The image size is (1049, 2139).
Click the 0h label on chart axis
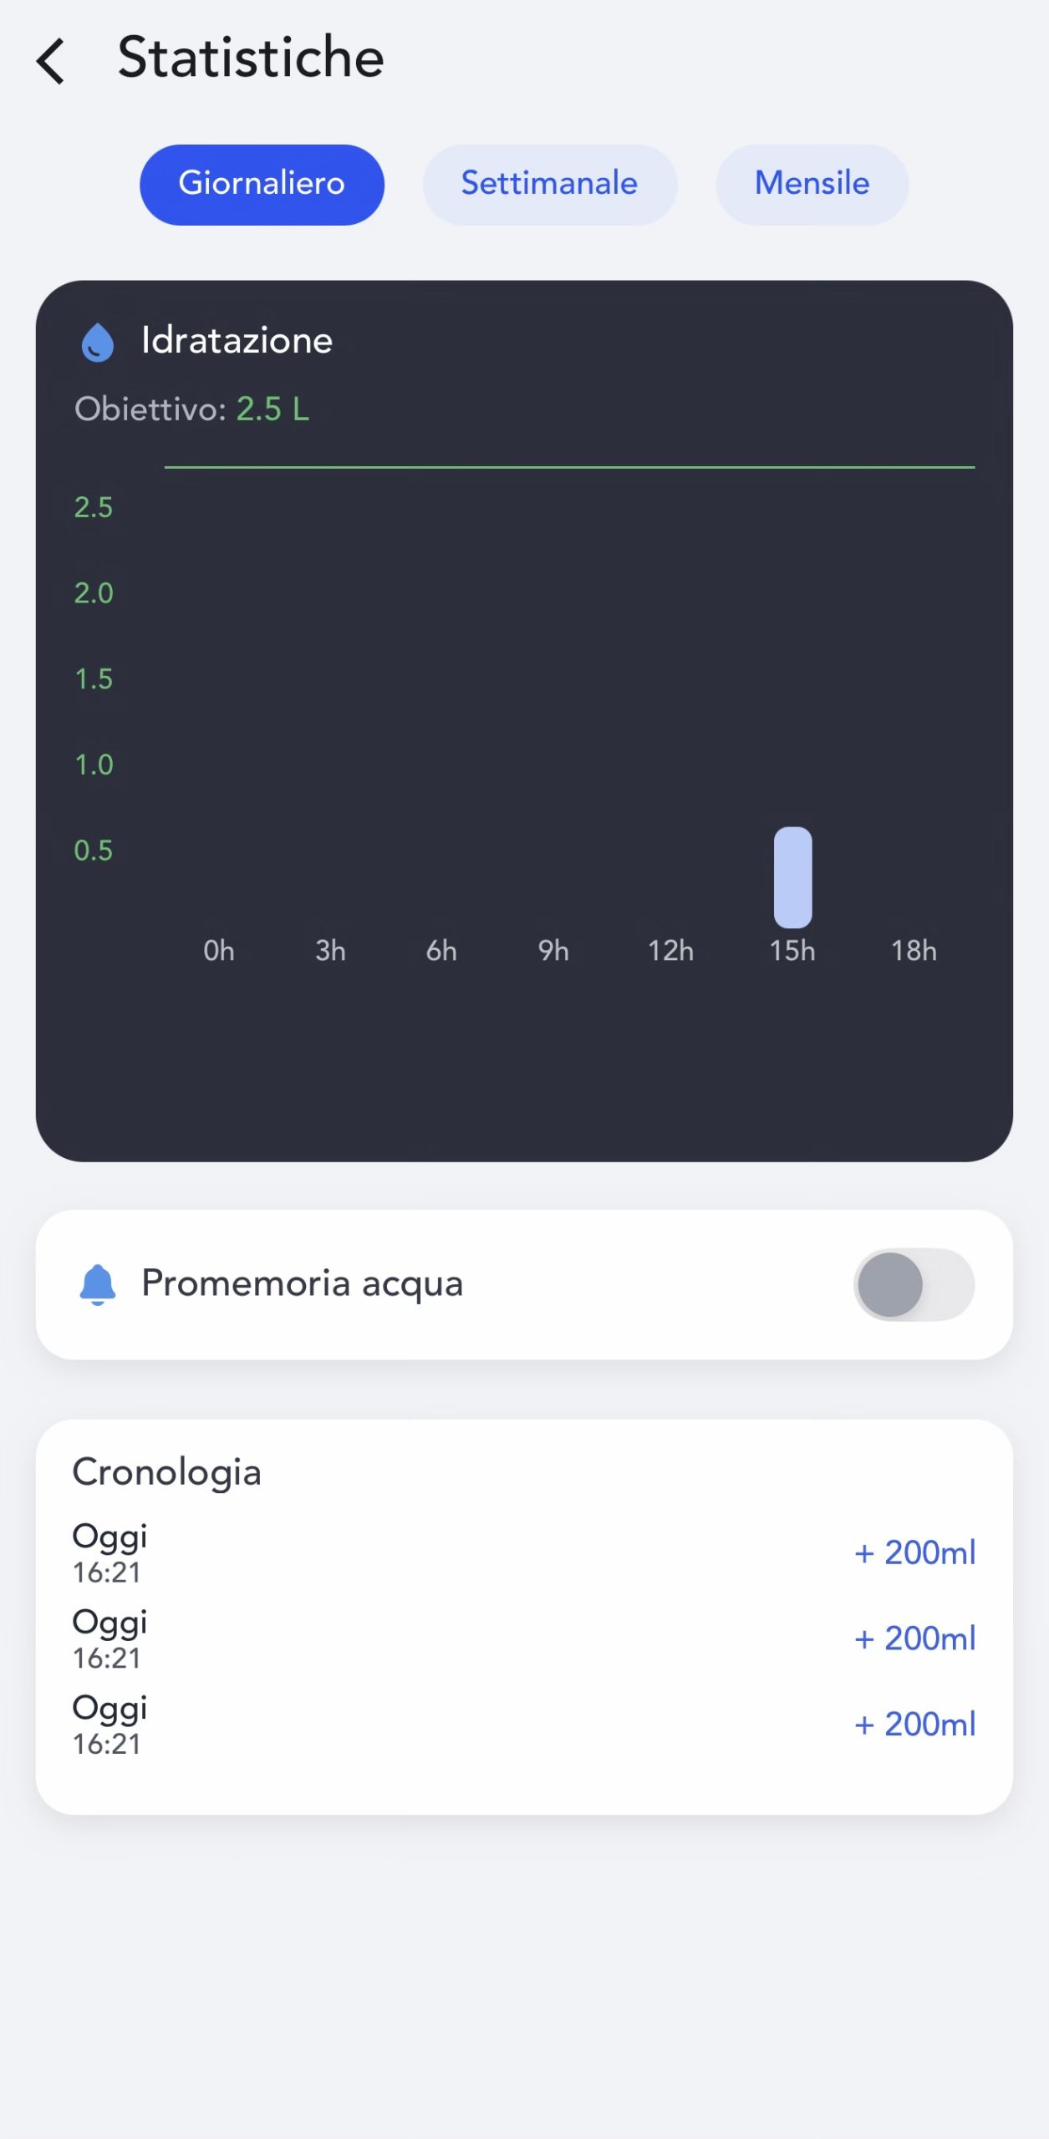pyautogui.click(x=219, y=951)
